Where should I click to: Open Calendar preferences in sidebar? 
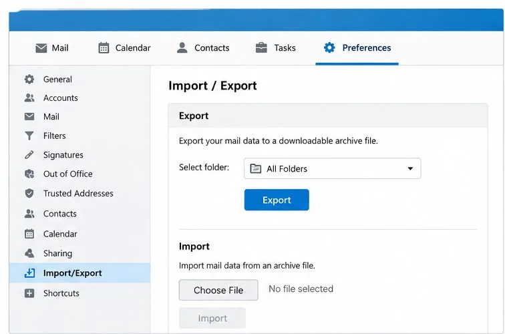[x=79, y=234]
